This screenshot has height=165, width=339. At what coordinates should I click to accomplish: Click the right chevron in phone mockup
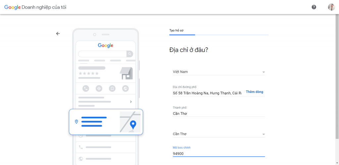(x=131, y=102)
